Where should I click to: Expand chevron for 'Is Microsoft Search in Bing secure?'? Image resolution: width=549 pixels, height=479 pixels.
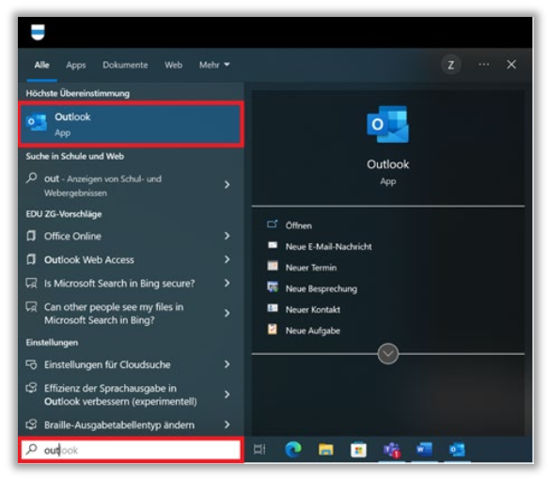coord(227,283)
